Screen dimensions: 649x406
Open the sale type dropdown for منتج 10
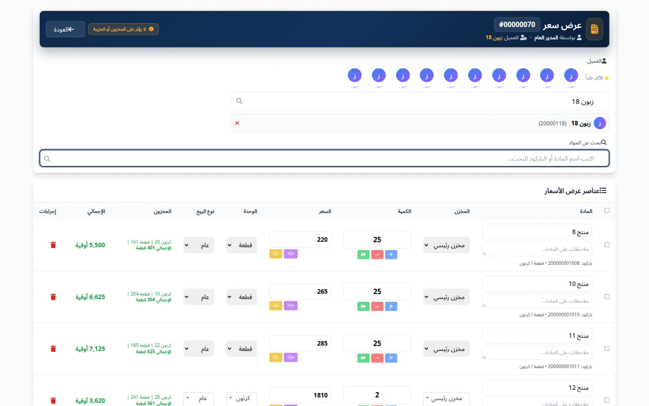coord(199,297)
